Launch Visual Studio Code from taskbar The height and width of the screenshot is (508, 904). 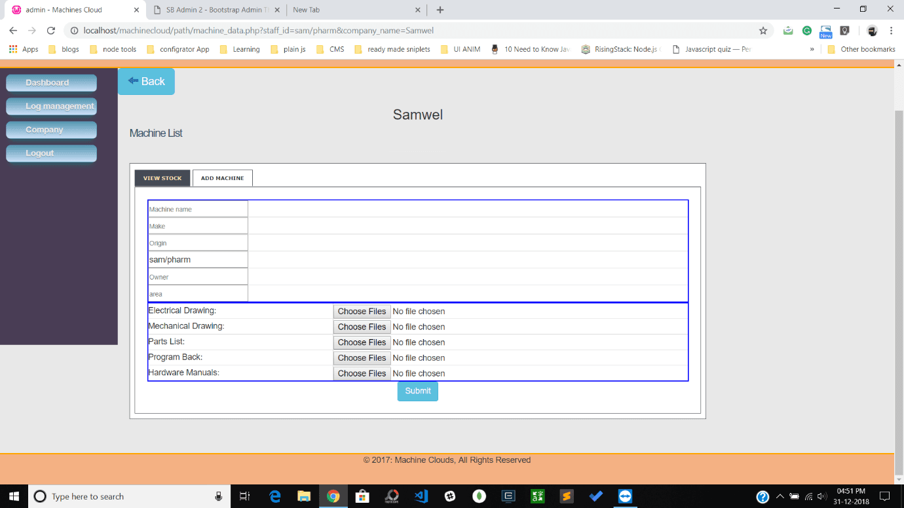(421, 496)
